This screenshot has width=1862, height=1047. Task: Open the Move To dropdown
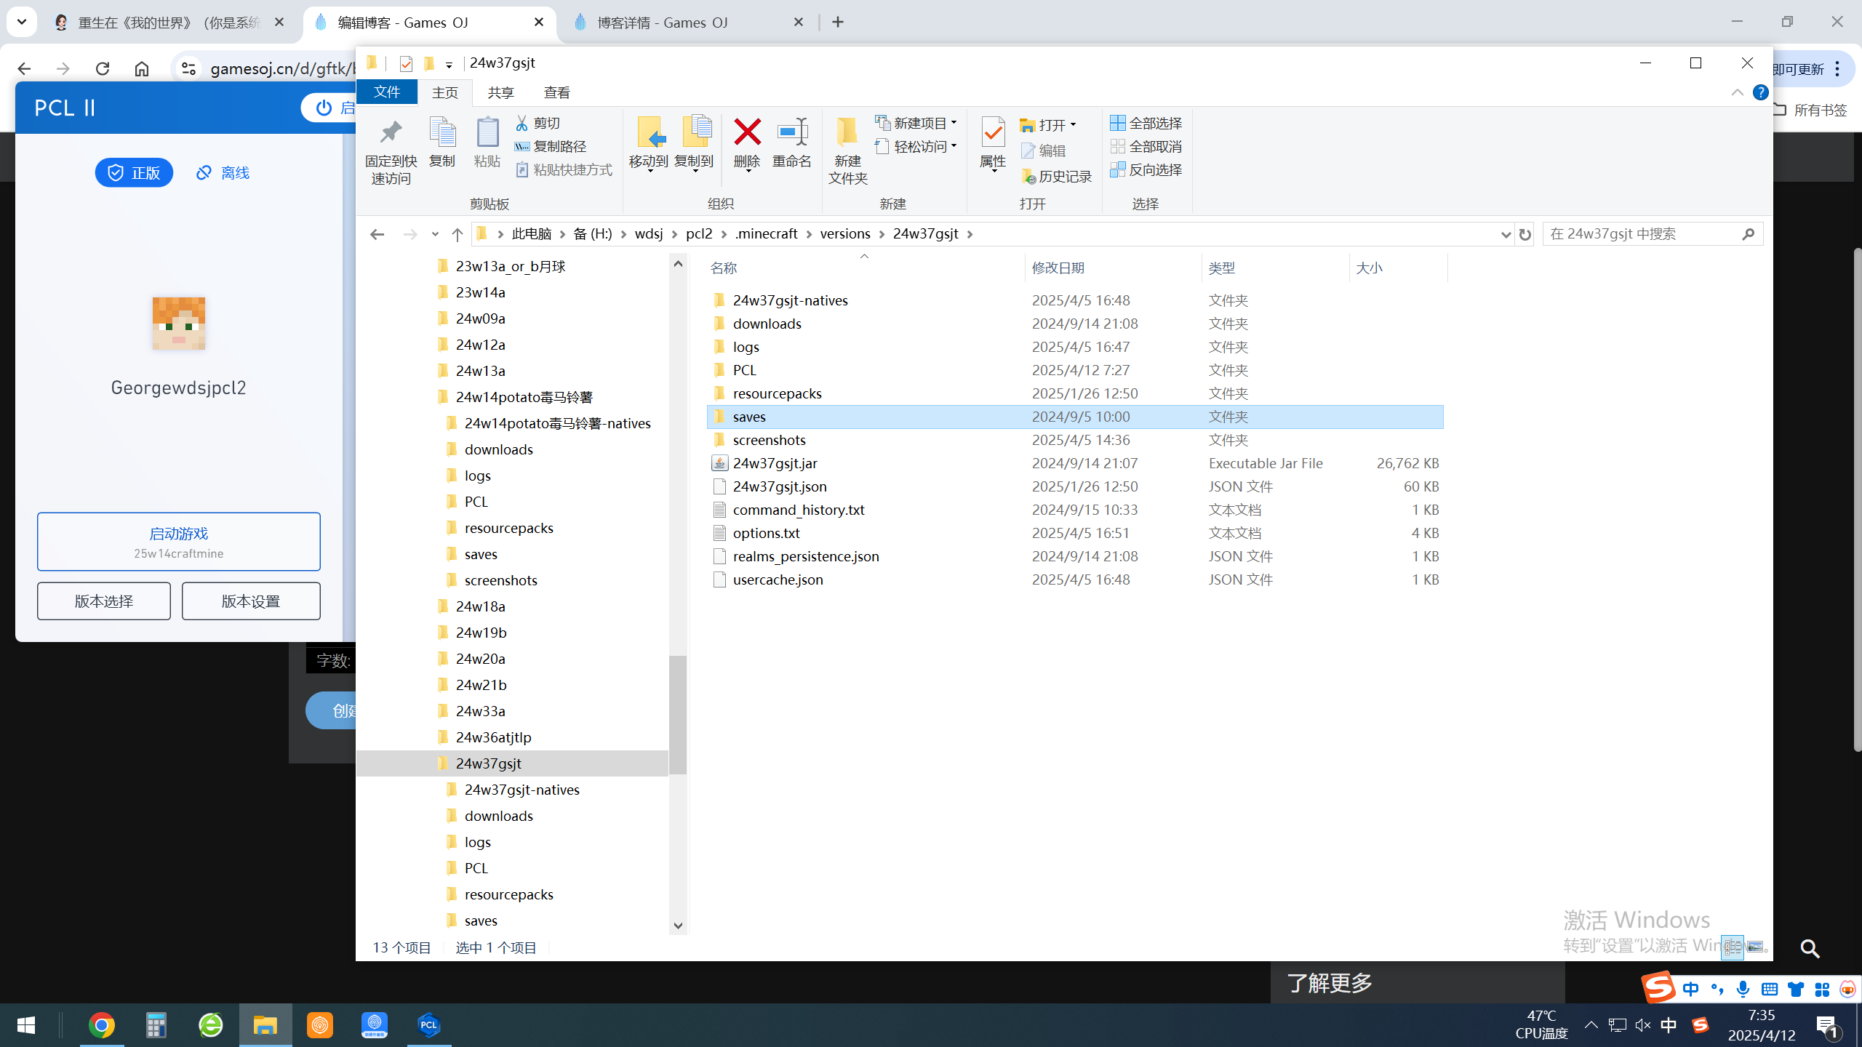click(x=649, y=170)
